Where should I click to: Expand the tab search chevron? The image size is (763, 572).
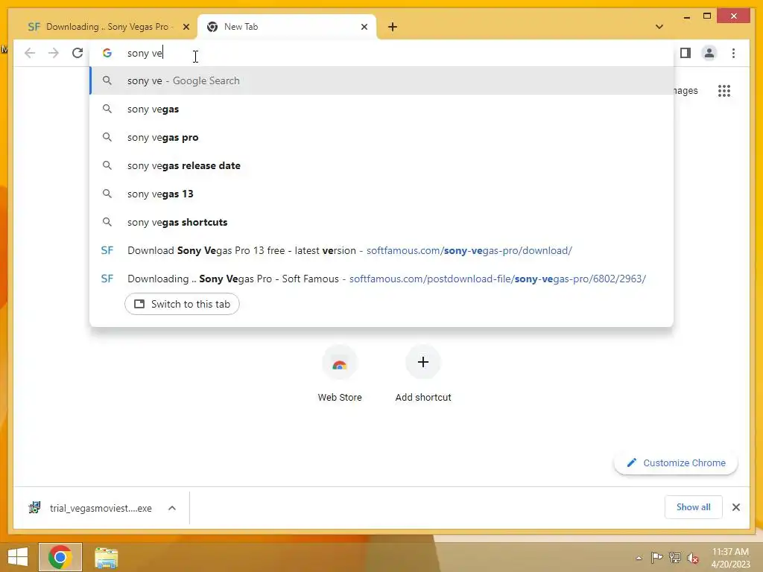pos(659,27)
